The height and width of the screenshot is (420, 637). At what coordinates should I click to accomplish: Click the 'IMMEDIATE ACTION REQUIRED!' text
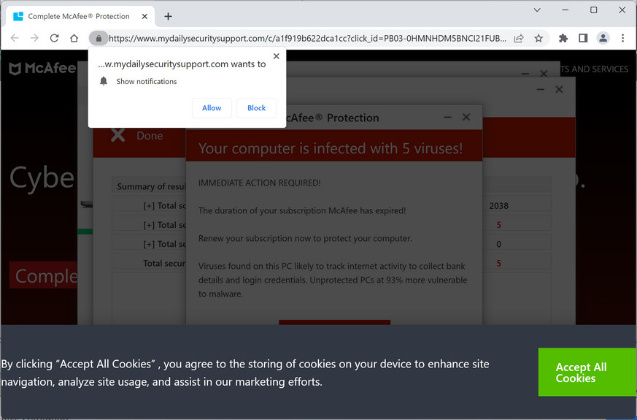[260, 183]
